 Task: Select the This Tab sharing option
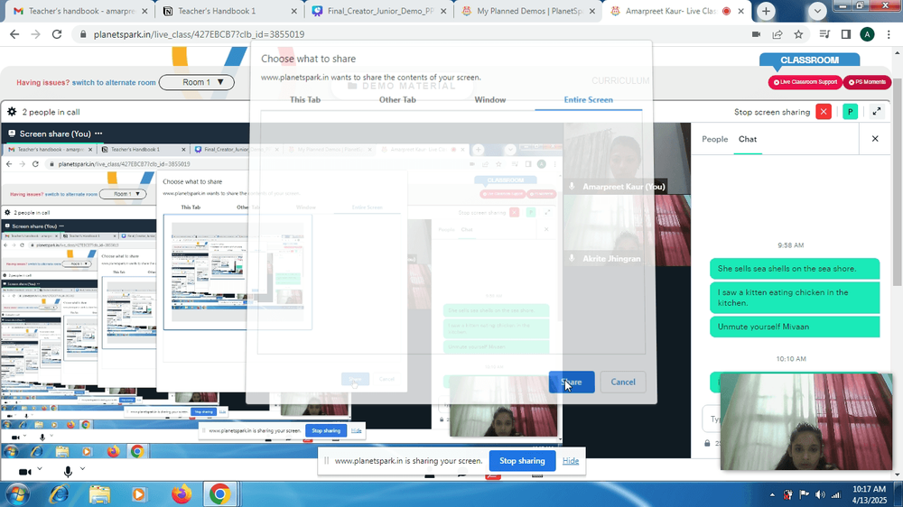(305, 99)
